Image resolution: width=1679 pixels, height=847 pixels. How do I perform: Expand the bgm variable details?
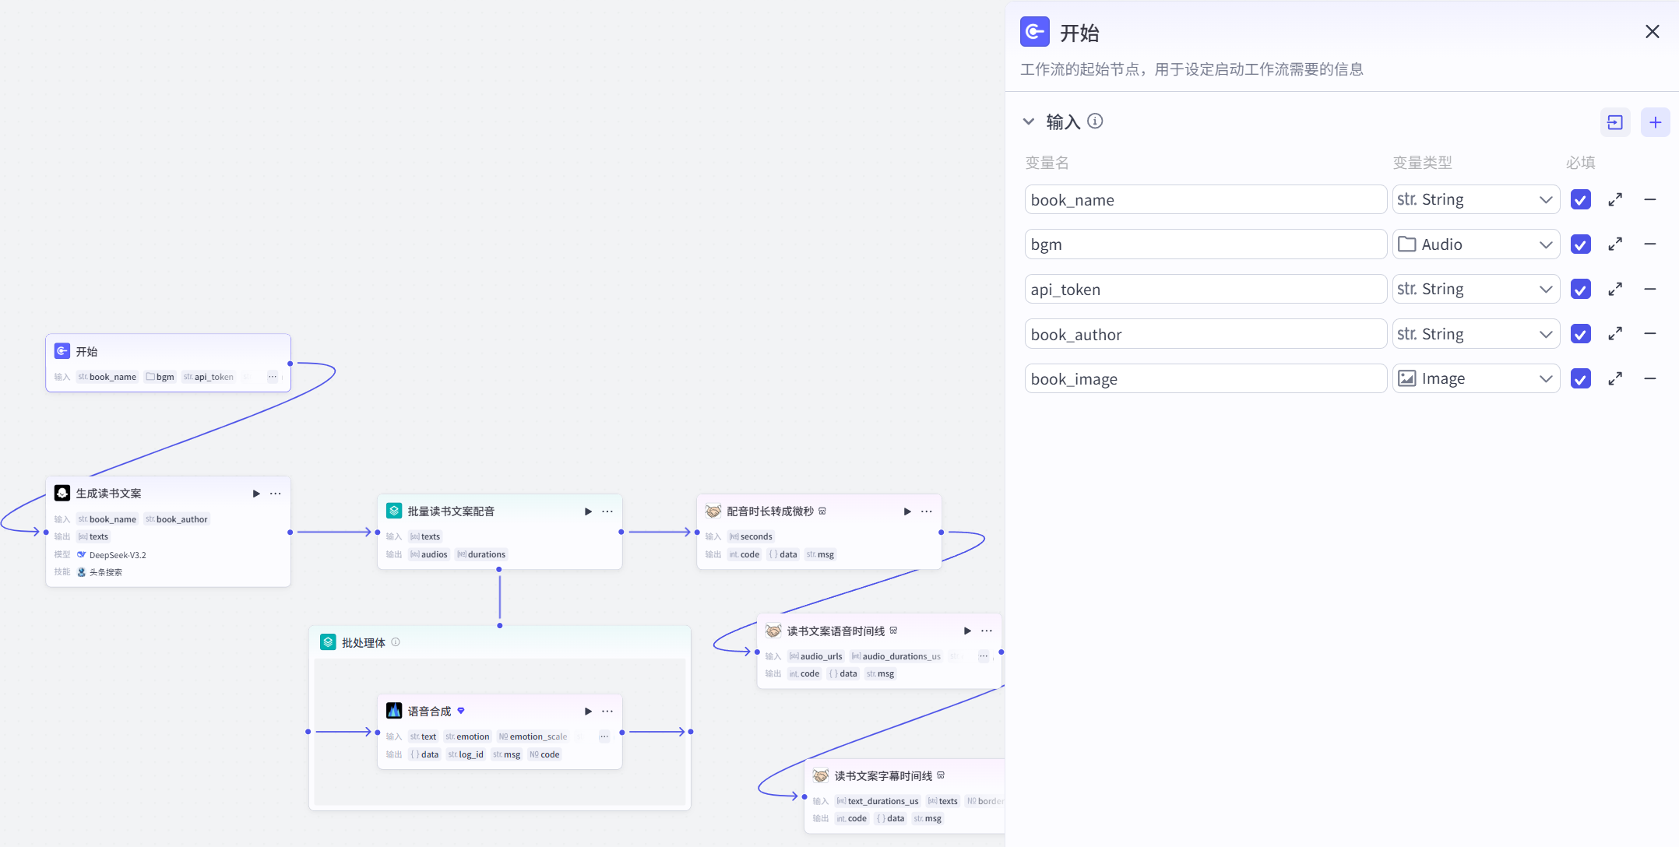[x=1616, y=244]
